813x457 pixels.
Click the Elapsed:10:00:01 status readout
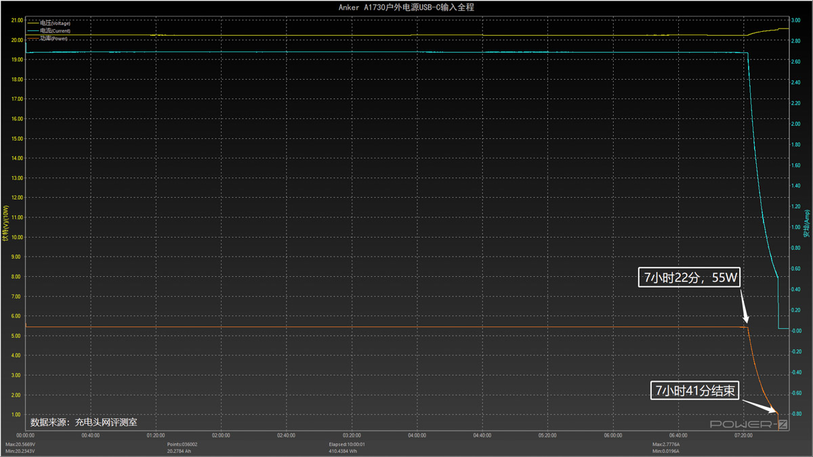click(346, 444)
